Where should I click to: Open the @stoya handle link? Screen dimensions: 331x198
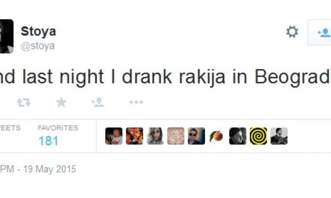click(x=38, y=46)
